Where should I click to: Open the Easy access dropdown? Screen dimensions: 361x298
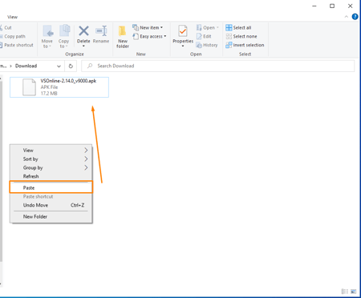(149, 36)
